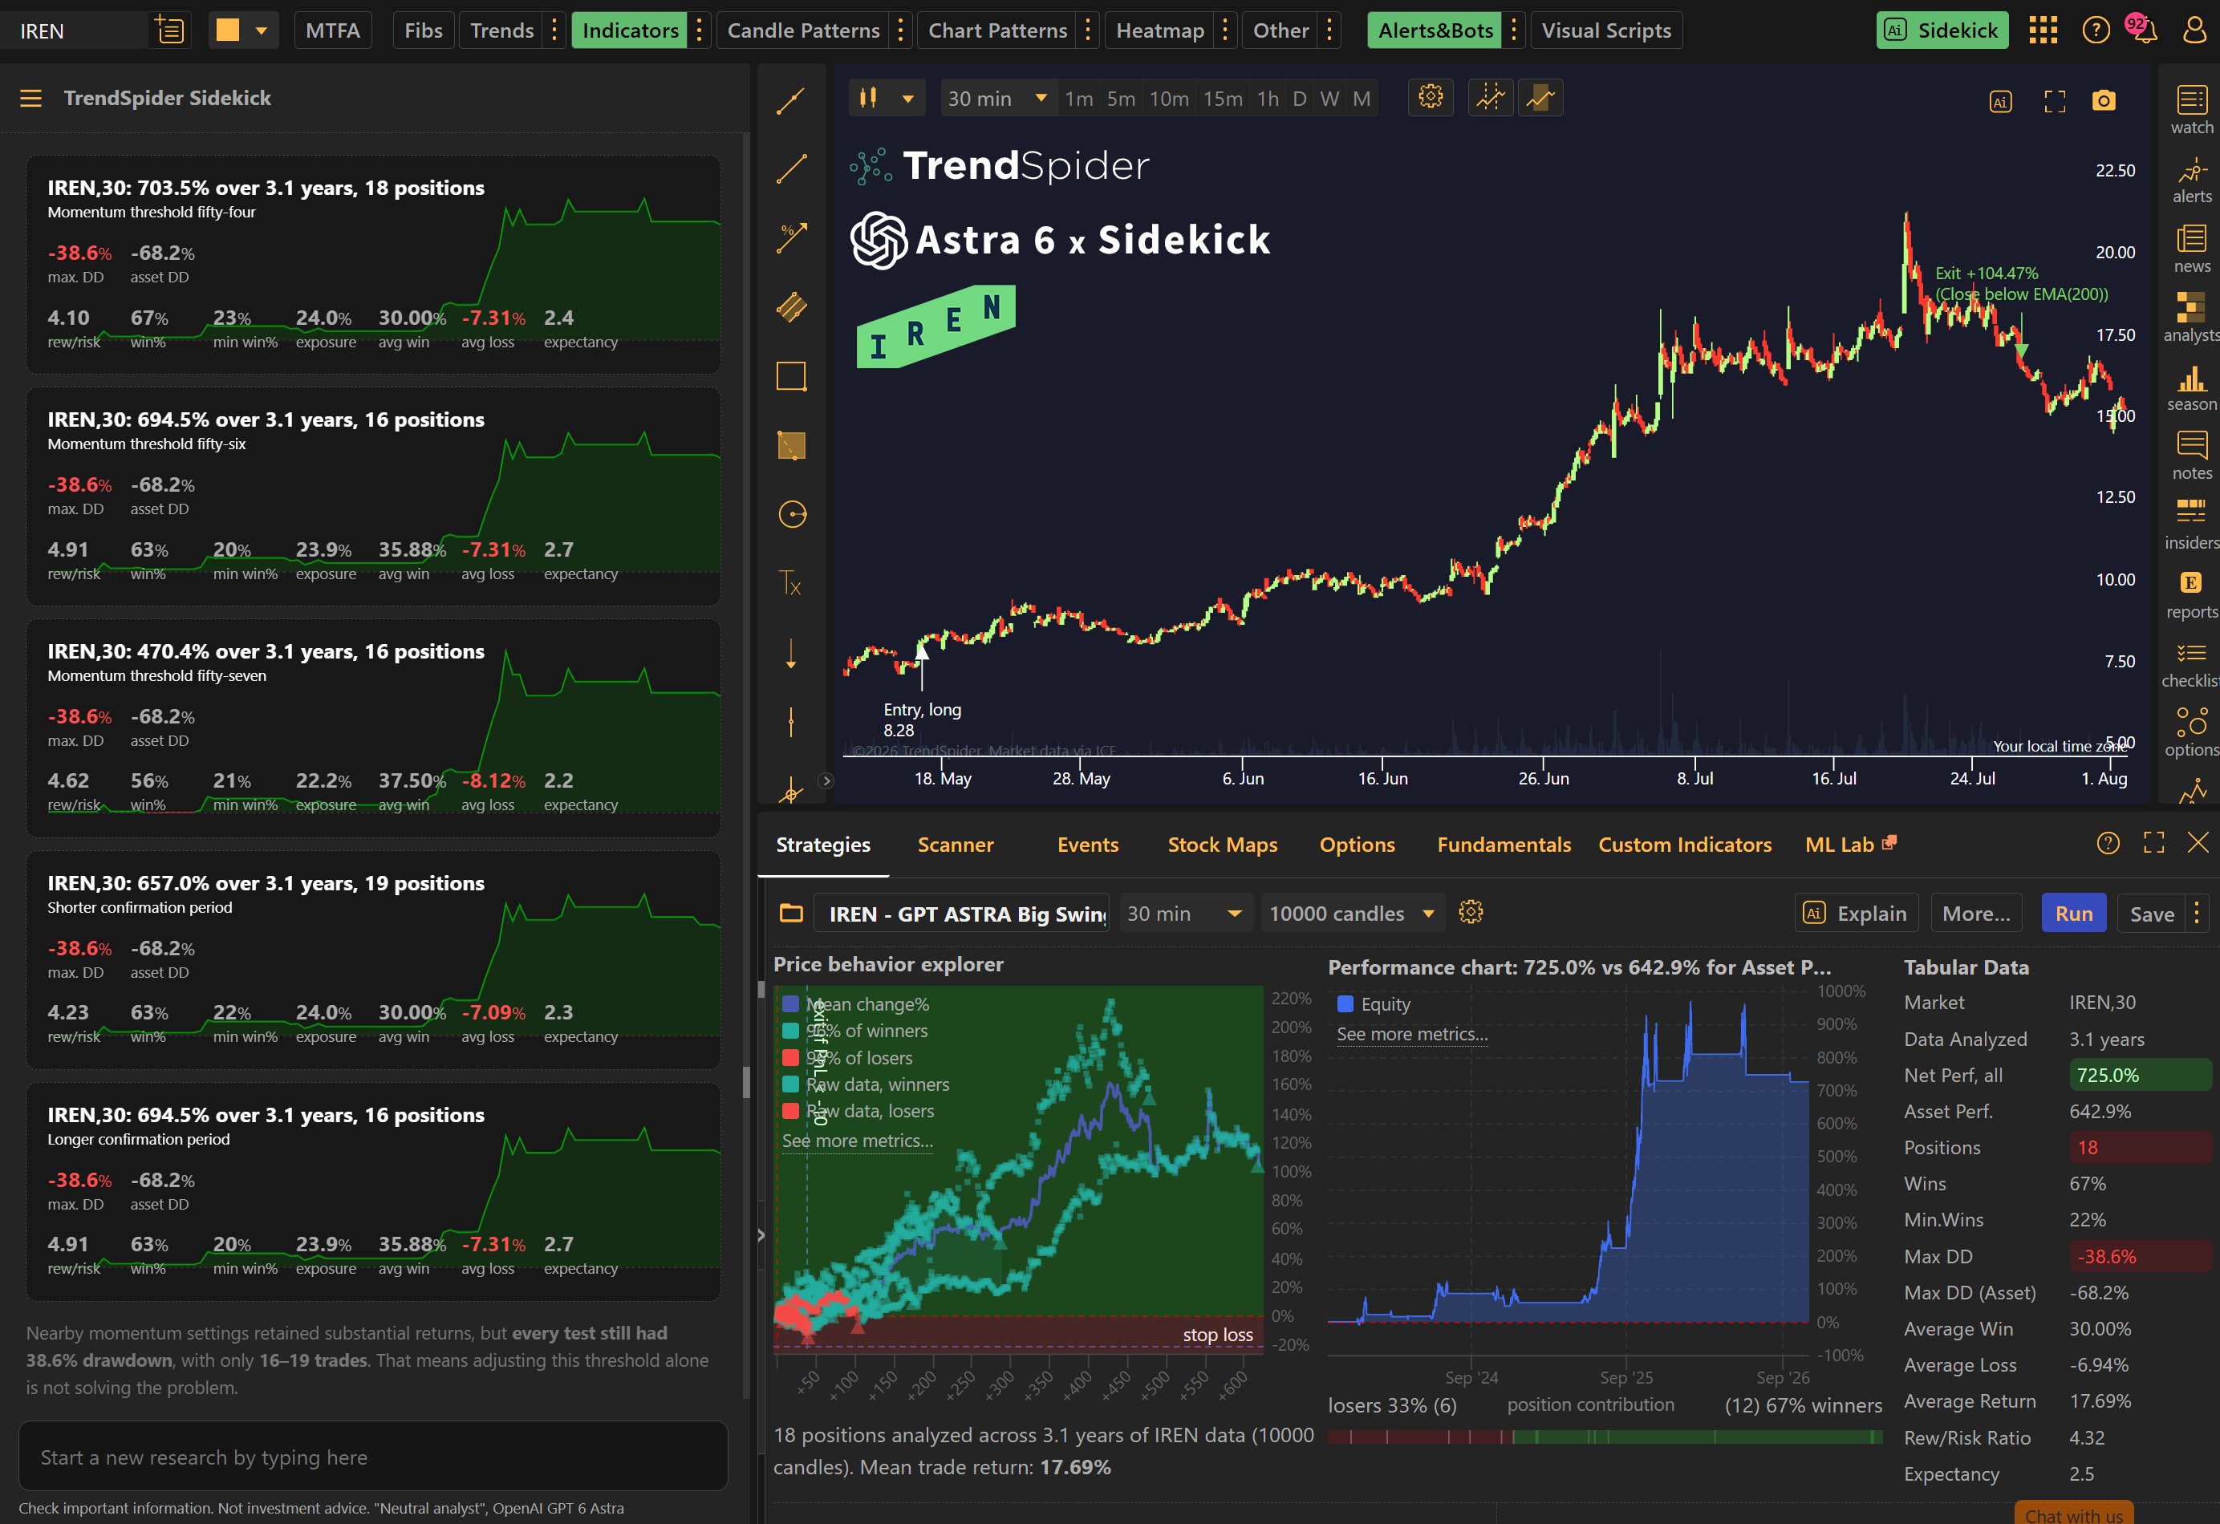The width and height of the screenshot is (2220, 1524).
Task: Open the user account icon
Action: click(x=2194, y=30)
